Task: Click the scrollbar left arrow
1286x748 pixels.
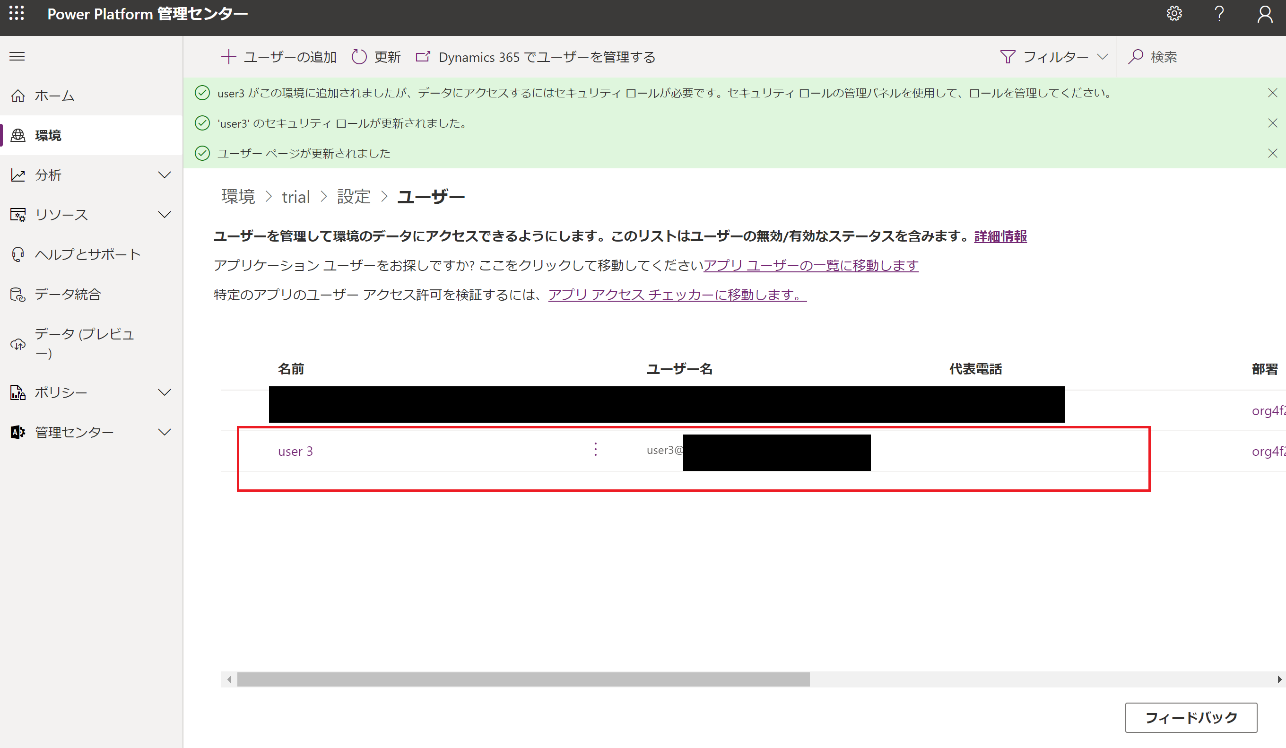Action: (229, 679)
